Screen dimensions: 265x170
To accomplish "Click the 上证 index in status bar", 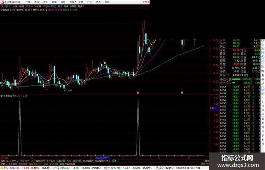I will pyautogui.click(x=6, y=168).
